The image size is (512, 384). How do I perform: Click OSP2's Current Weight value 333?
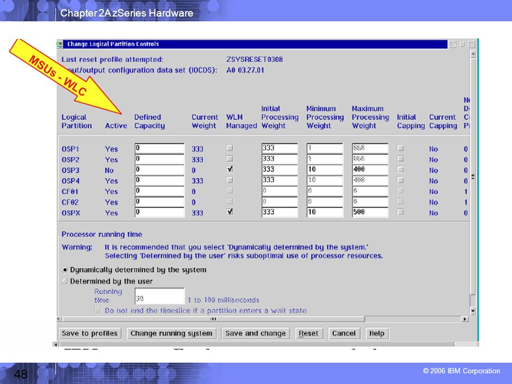pyautogui.click(x=197, y=159)
